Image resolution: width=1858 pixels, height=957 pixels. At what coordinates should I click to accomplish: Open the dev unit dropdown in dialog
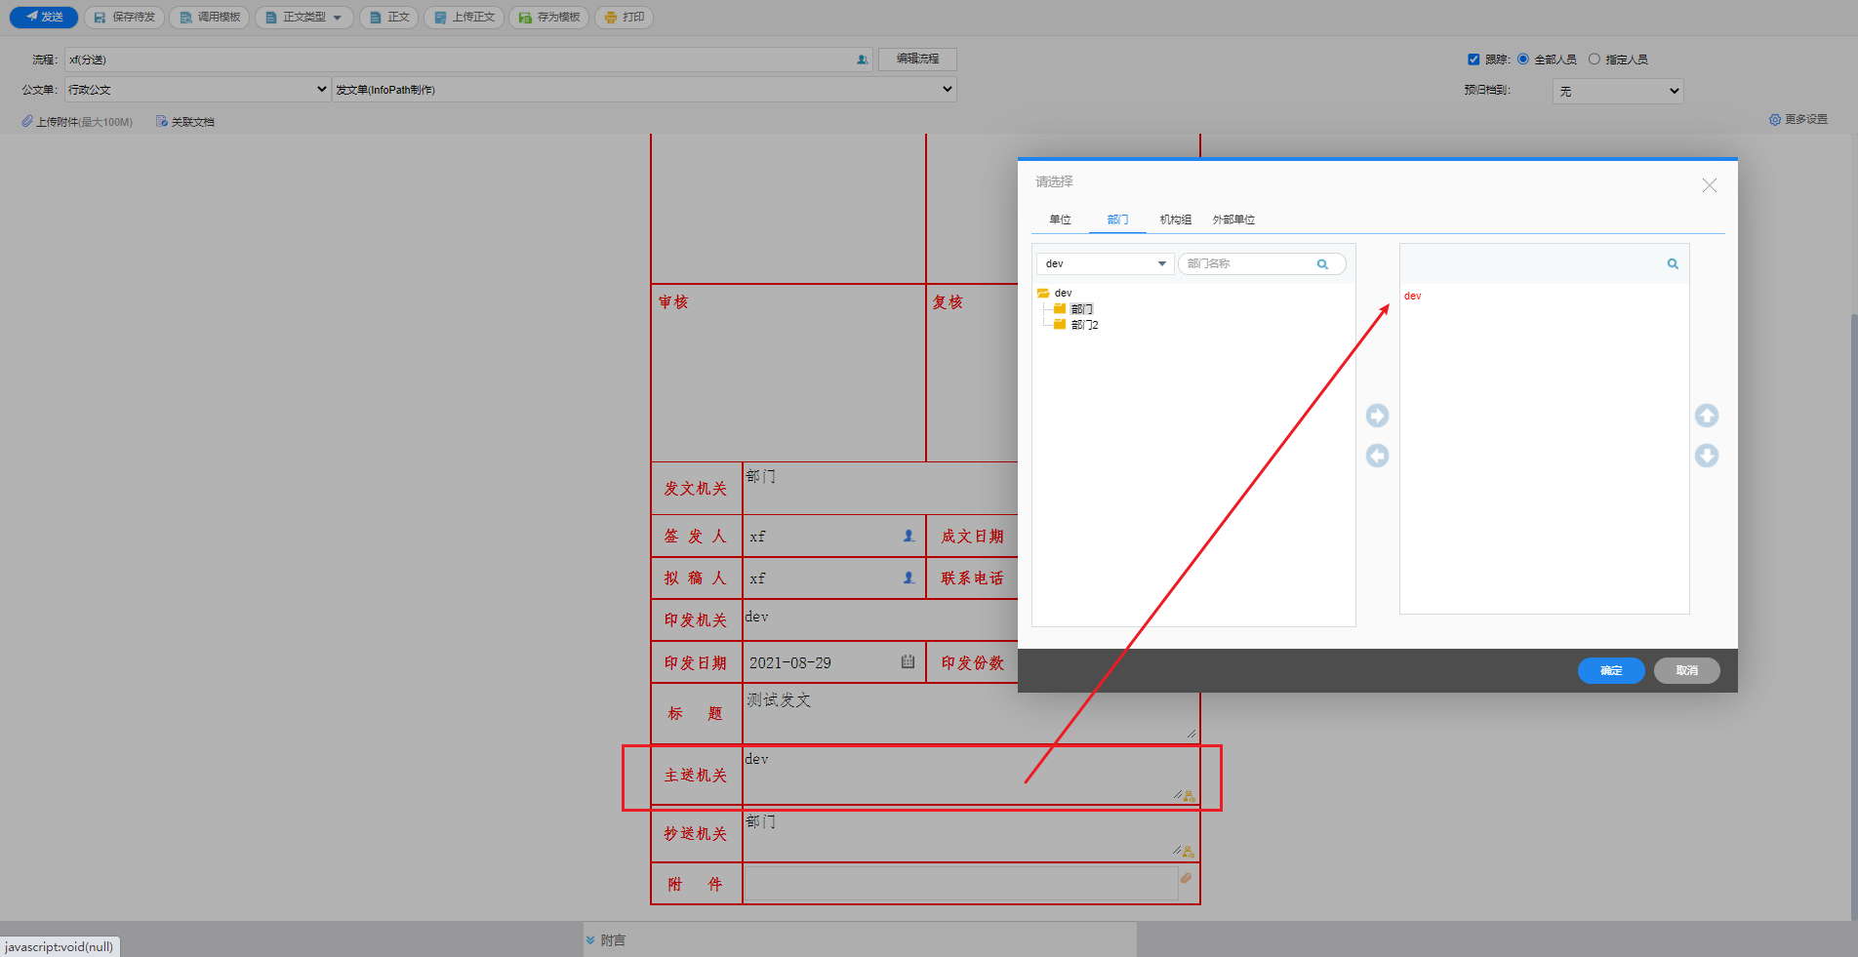pyautogui.click(x=1105, y=264)
